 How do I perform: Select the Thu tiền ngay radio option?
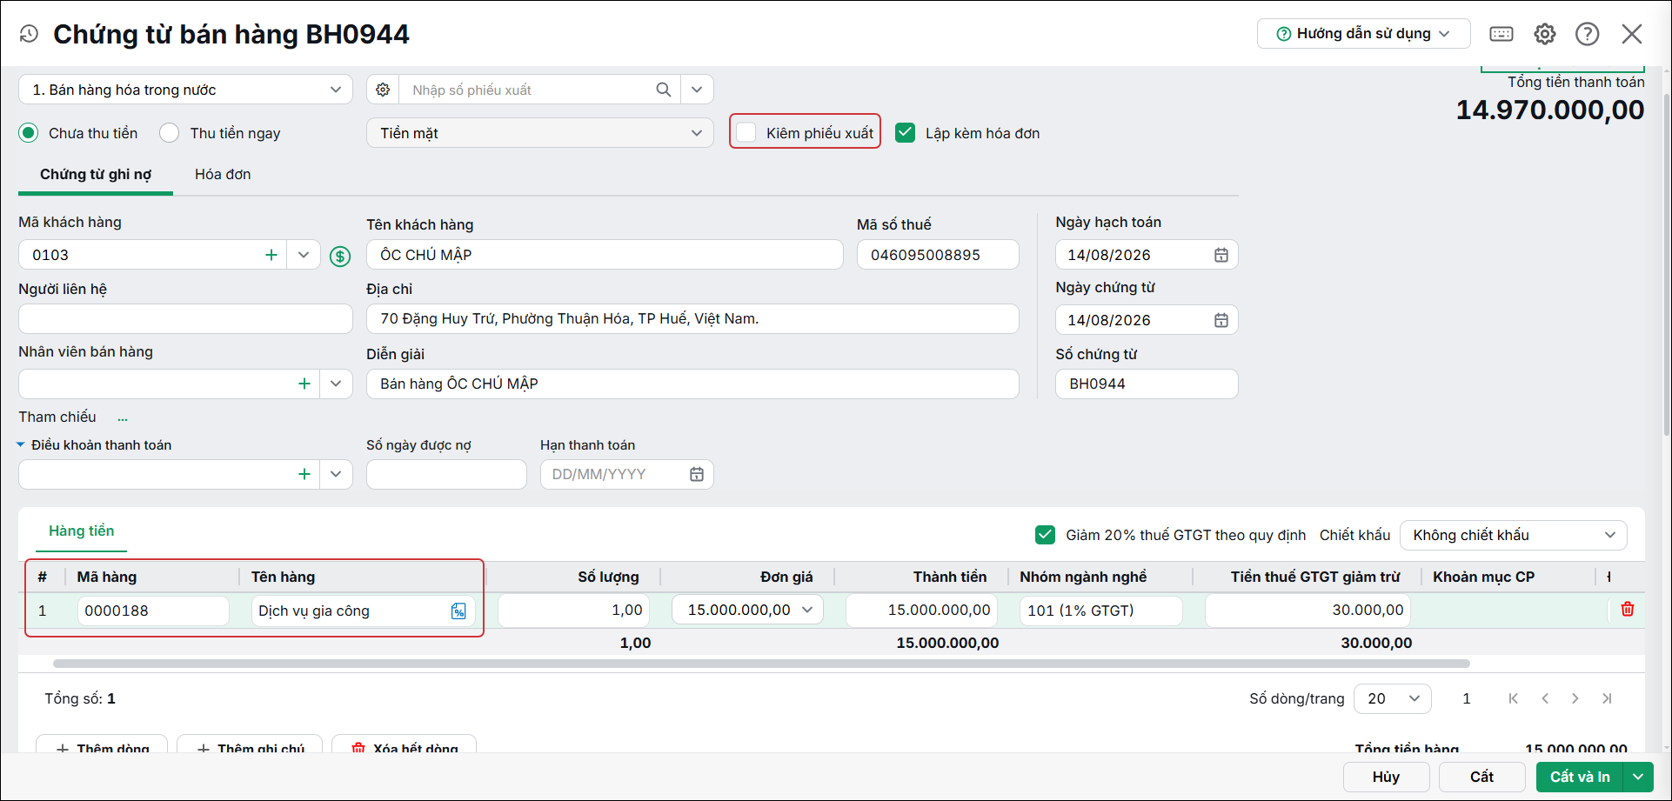coord(170,133)
